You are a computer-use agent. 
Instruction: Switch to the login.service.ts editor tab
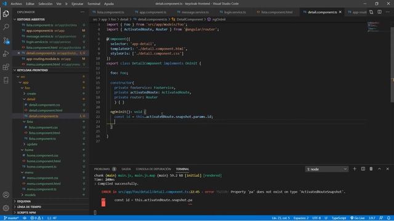coord(233,12)
